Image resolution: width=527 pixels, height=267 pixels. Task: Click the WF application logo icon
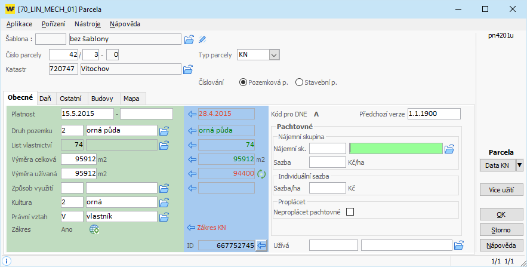10,9
